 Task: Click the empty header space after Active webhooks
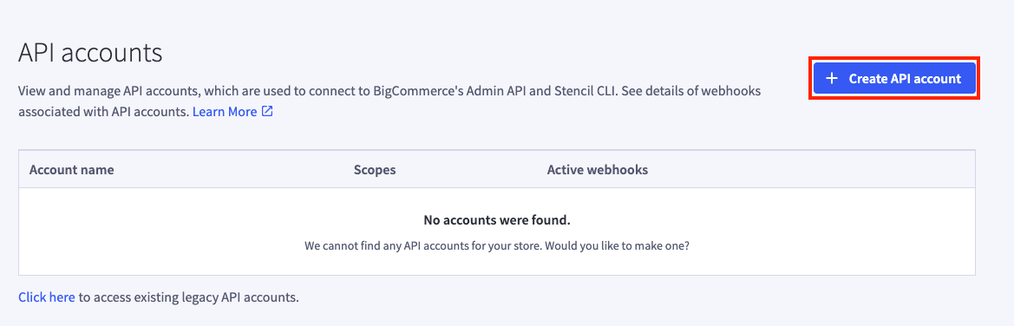pyautogui.click(x=811, y=169)
